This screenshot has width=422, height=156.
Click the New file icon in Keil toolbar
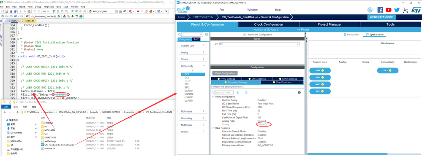click(3, 11)
